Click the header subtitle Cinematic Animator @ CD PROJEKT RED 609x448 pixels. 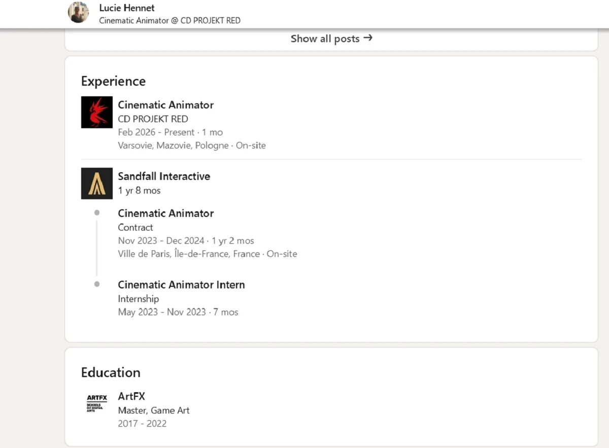click(x=170, y=21)
